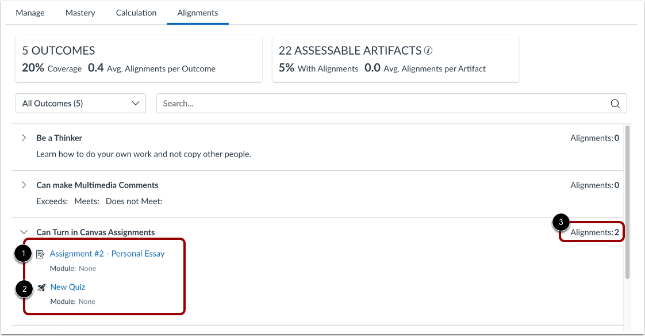645x336 pixels.
Task: Expand Can make Multimedia Comments outcome
Action: [24, 185]
